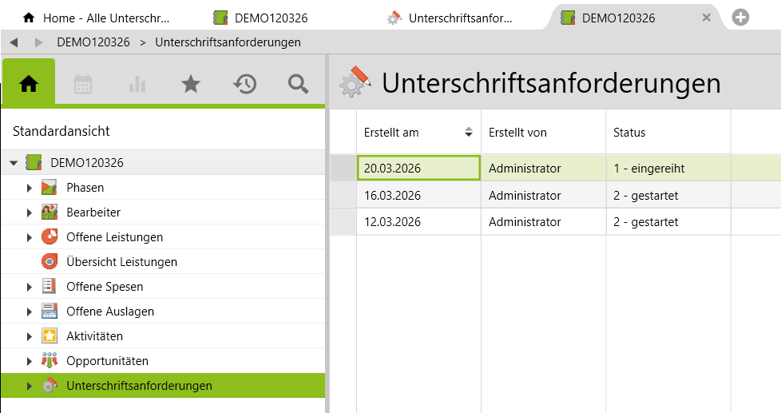The image size is (781, 413).
Task: Show favorites with the star icon
Action: (x=191, y=84)
